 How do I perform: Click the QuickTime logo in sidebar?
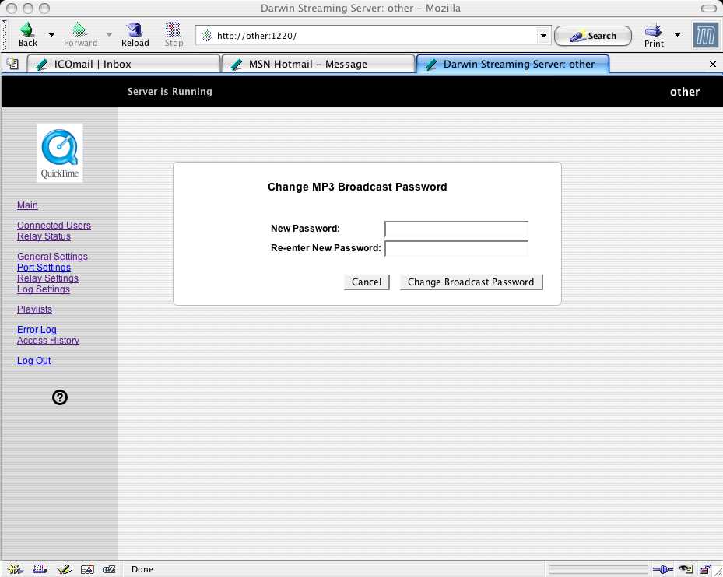coord(60,152)
